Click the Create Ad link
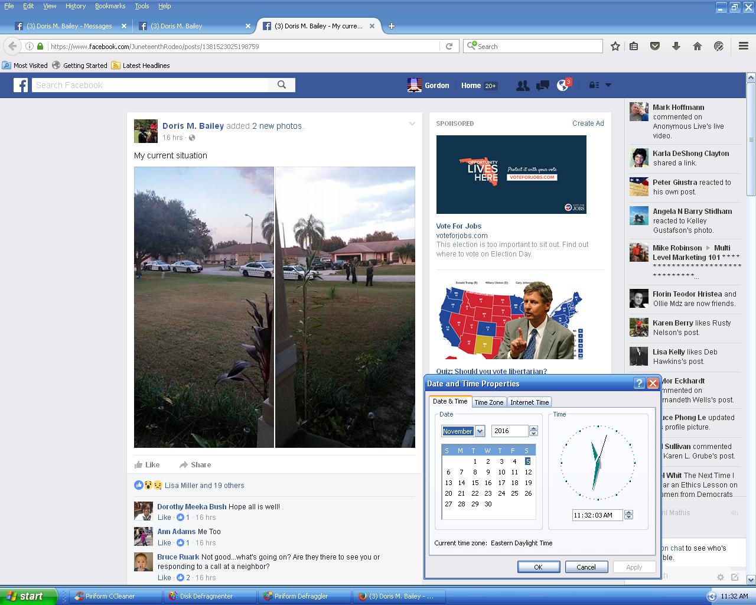This screenshot has width=756, height=605. tap(588, 123)
